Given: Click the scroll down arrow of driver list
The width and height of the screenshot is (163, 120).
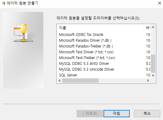Looking at the screenshot, I should (x=153, y=76).
